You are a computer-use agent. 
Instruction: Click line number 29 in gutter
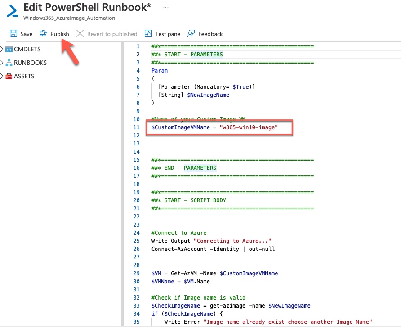[137, 273]
